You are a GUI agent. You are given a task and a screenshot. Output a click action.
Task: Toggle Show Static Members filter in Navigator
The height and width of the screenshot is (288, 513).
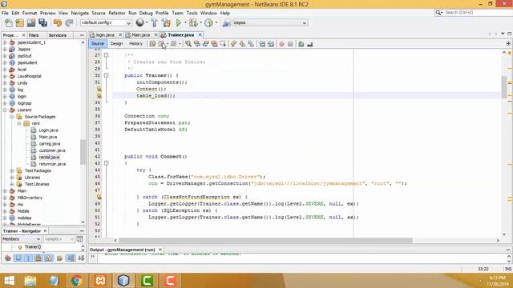pos(28,258)
